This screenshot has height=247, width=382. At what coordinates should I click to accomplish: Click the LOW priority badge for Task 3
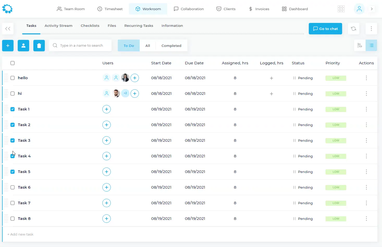(336, 140)
